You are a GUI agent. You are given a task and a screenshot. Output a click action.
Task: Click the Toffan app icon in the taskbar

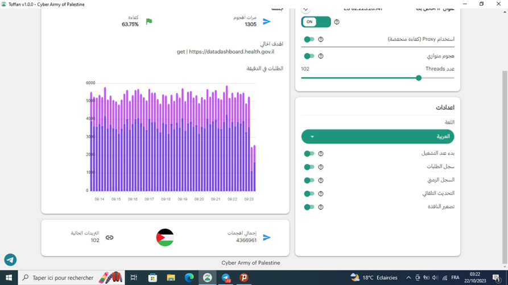pyautogui.click(x=207, y=278)
